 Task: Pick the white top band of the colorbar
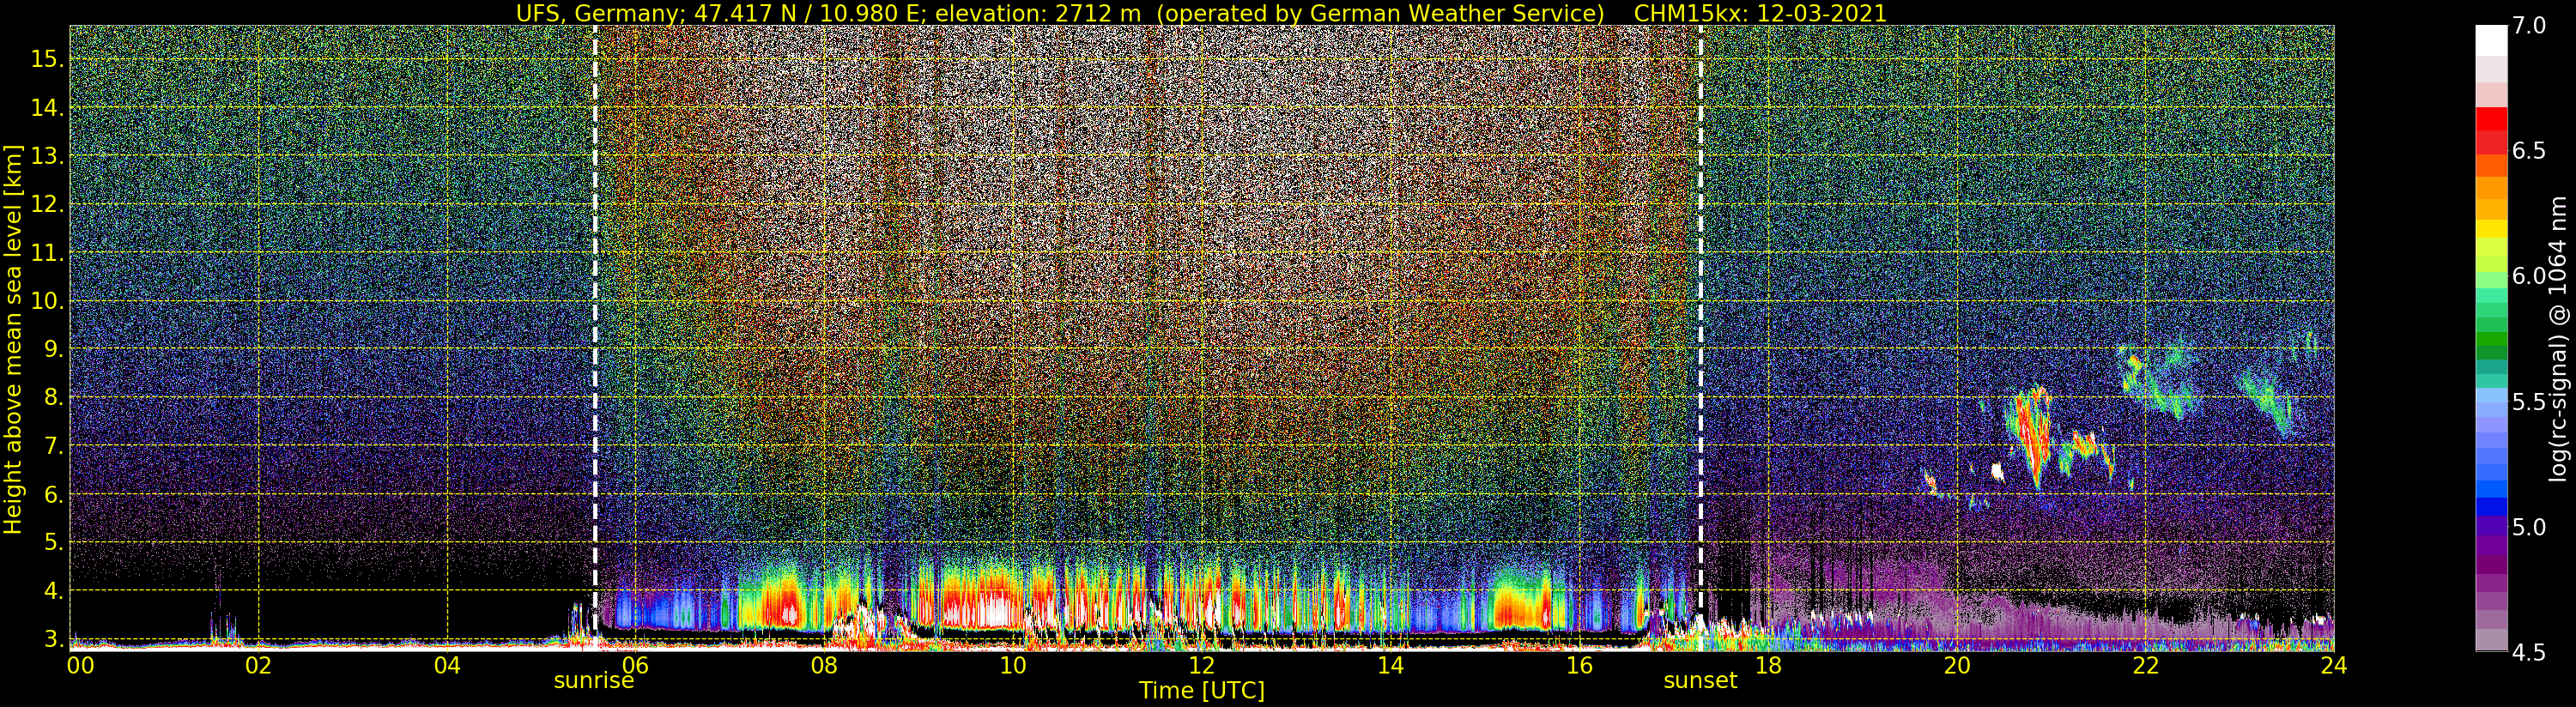pyautogui.click(x=2491, y=40)
